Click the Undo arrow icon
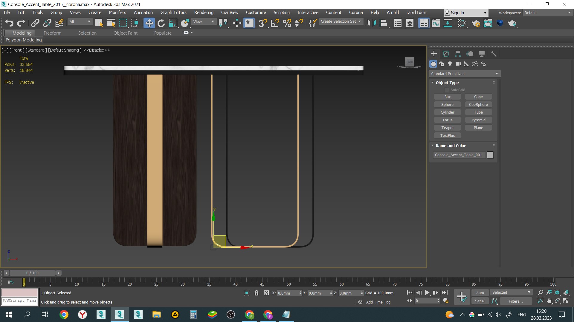This screenshot has height=322, width=574. pyautogui.click(x=9, y=23)
